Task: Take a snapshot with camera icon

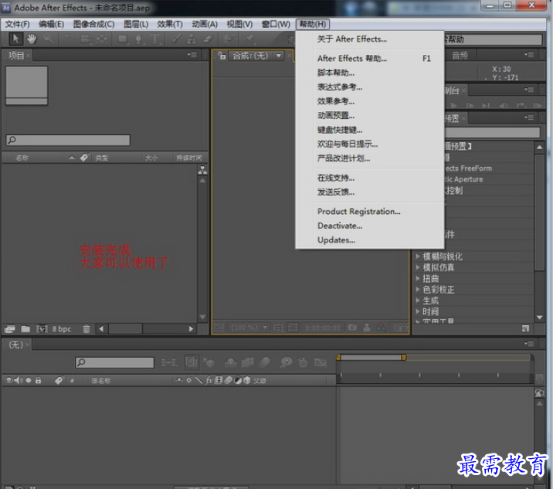Action: pos(352,328)
